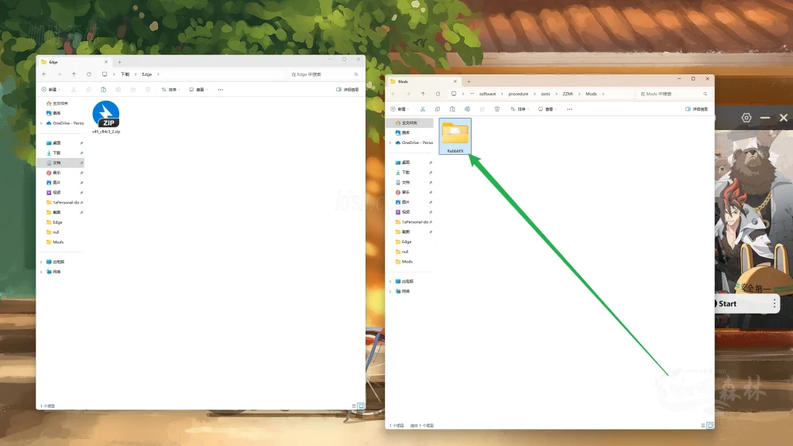Open the New (新建) dropdown in Edge window
The image size is (793, 446).
click(x=50, y=90)
